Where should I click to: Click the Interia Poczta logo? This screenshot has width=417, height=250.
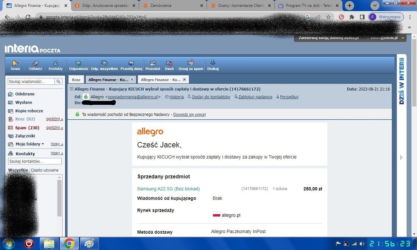[33, 48]
